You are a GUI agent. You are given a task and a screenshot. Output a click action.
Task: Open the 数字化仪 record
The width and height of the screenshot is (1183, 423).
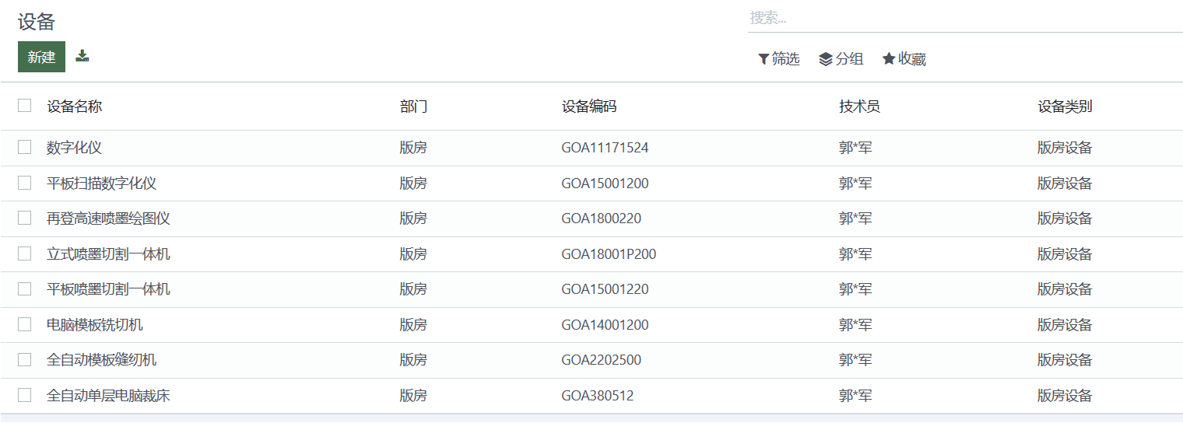(75, 148)
